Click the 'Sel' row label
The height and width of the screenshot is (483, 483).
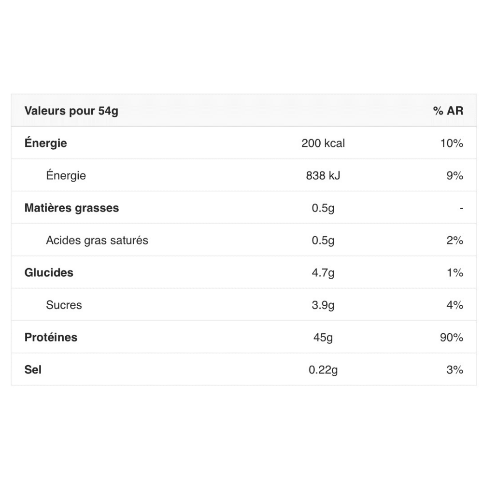pyautogui.click(x=33, y=369)
